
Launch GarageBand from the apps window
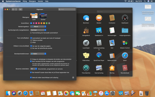click(86, 30)
